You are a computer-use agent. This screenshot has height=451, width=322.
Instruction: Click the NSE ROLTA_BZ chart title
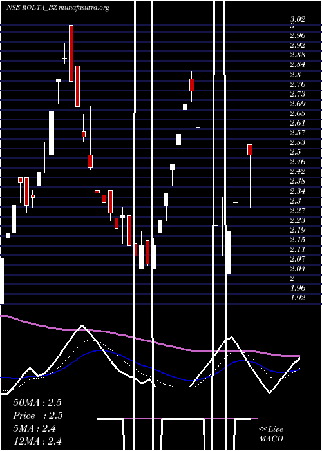[x=58, y=8]
